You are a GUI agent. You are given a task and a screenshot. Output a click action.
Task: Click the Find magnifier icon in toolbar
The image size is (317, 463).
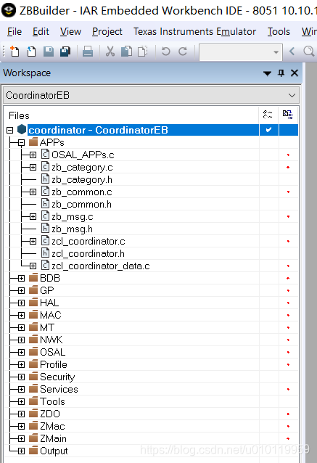309,52
